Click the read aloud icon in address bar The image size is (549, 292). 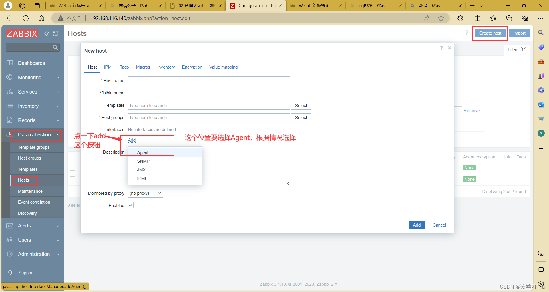point(427,18)
